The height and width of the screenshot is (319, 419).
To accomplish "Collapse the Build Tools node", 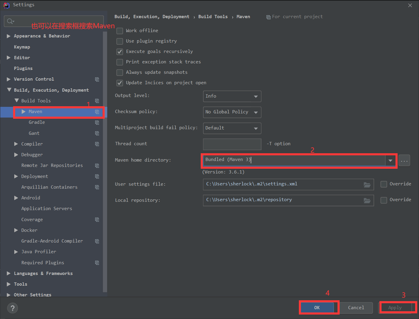I will click(16, 101).
